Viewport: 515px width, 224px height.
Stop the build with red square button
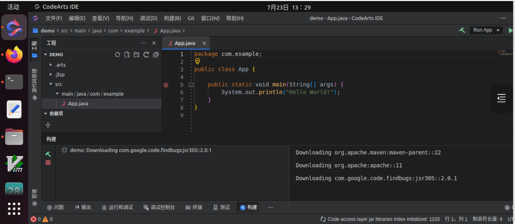click(x=48, y=163)
